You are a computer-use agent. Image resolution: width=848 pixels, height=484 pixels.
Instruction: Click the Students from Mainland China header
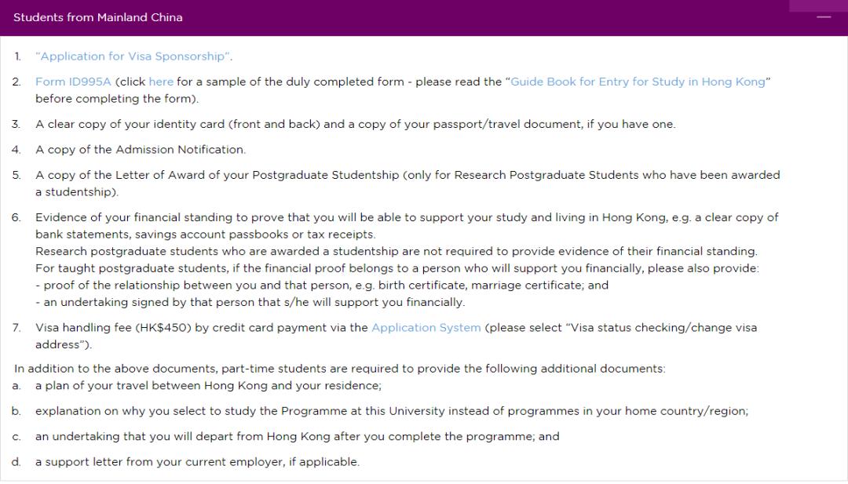98,17
